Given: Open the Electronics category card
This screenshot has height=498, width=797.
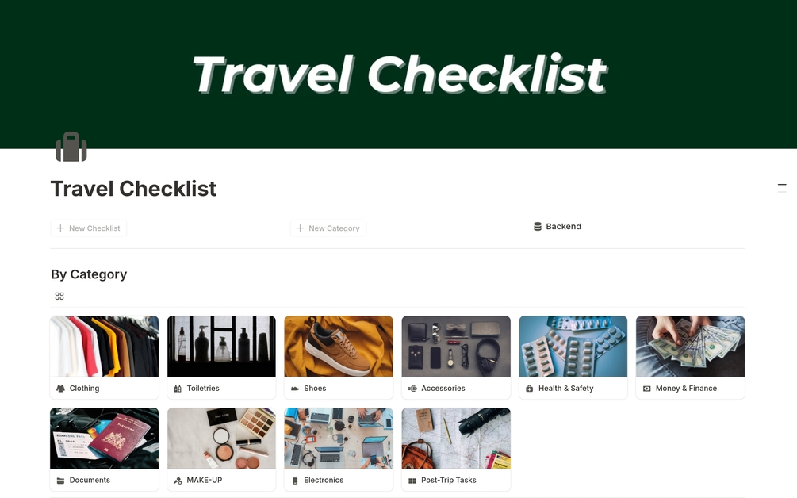Looking at the screenshot, I should click(339, 450).
